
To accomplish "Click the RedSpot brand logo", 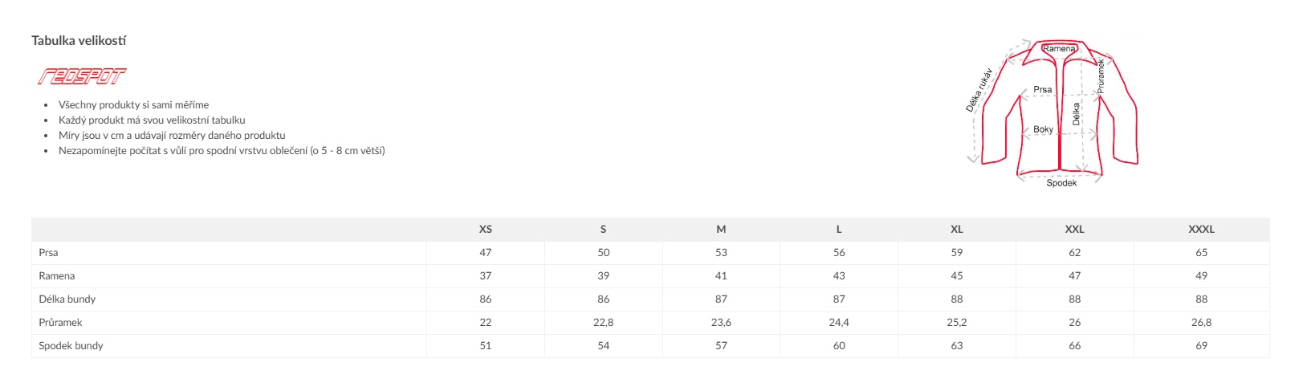I will click(x=82, y=76).
